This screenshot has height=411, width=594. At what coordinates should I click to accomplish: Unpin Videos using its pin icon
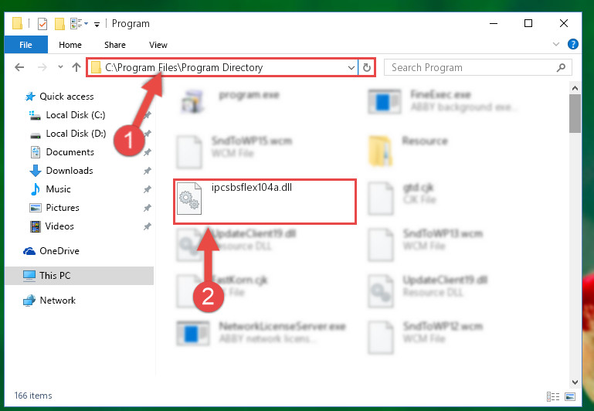(x=147, y=226)
